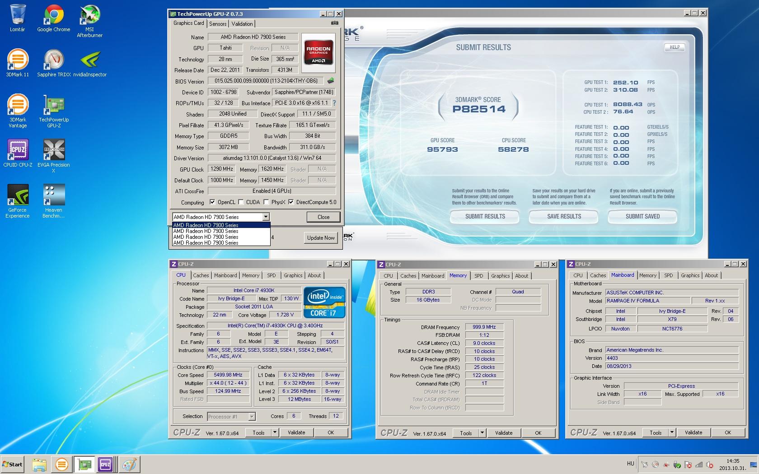
Task: Click the EVGA Precision X desktop icon
Action: (x=54, y=156)
